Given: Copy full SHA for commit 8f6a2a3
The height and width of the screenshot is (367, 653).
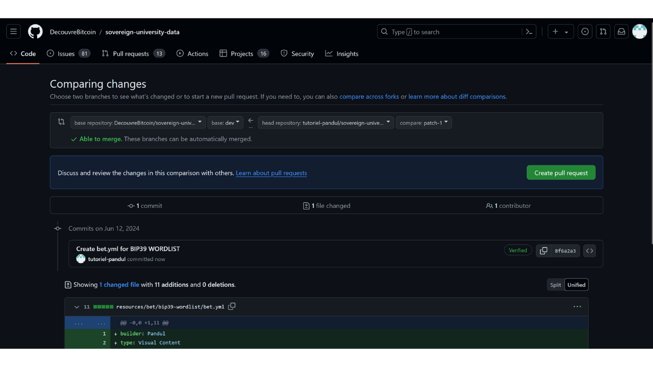Looking at the screenshot, I should pyautogui.click(x=544, y=251).
